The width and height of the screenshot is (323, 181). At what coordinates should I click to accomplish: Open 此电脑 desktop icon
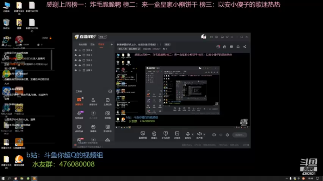6,7
